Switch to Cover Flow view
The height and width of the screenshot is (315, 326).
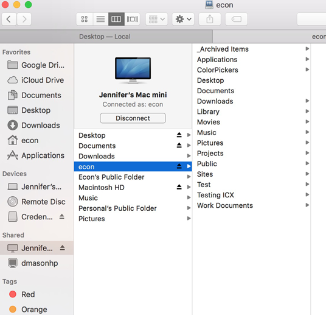132,19
